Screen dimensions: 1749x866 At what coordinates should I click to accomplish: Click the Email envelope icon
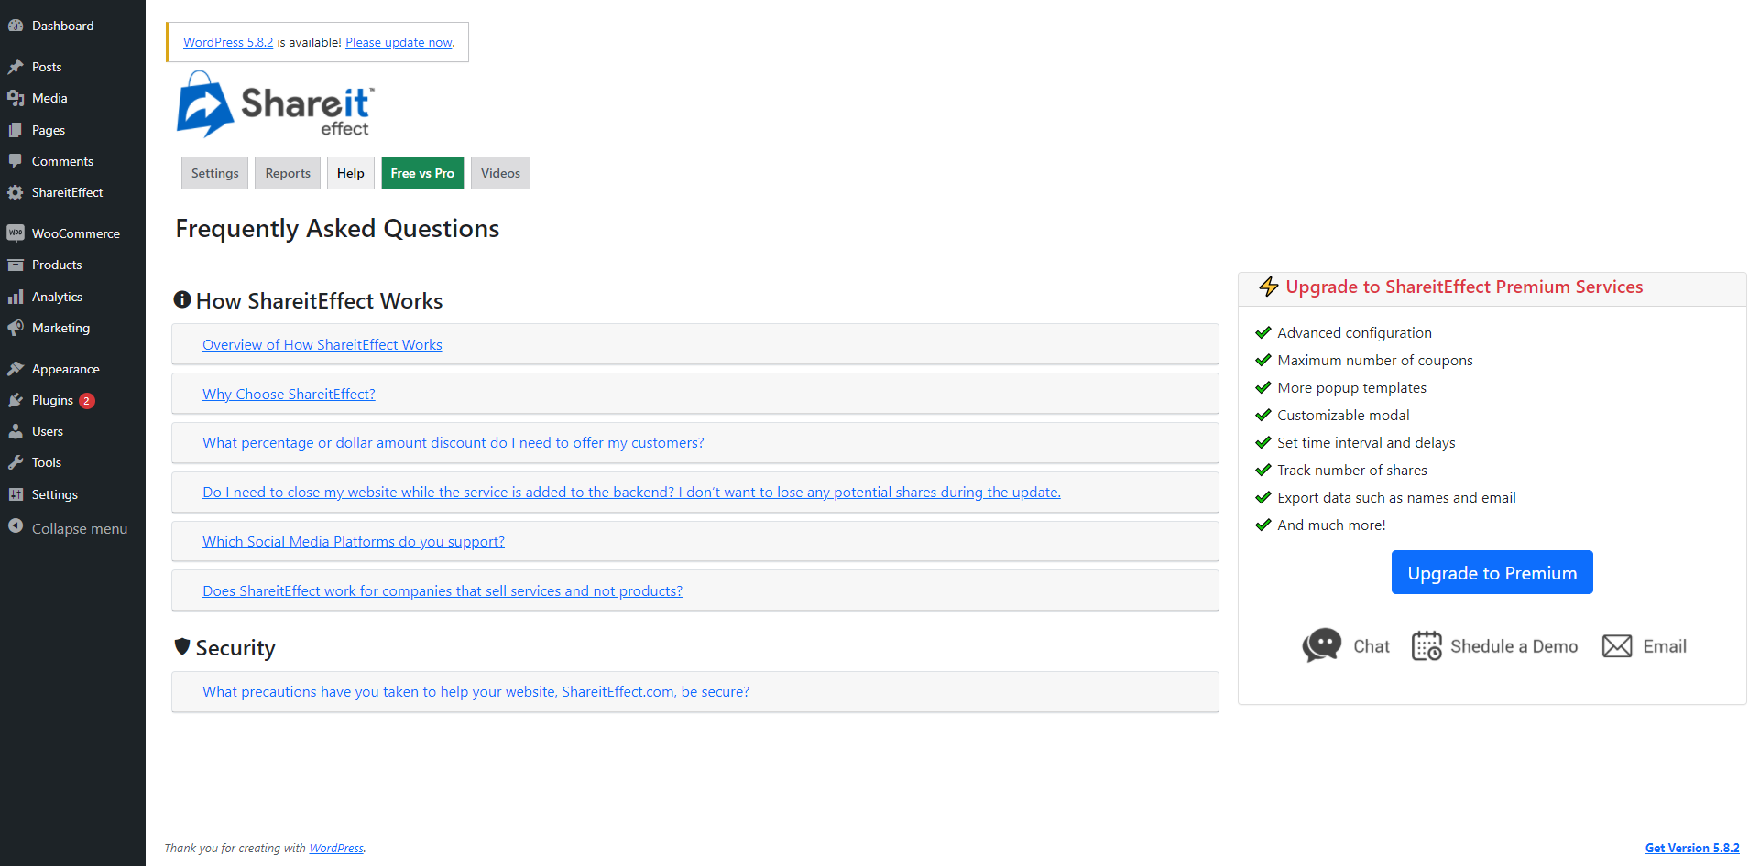[1617, 646]
